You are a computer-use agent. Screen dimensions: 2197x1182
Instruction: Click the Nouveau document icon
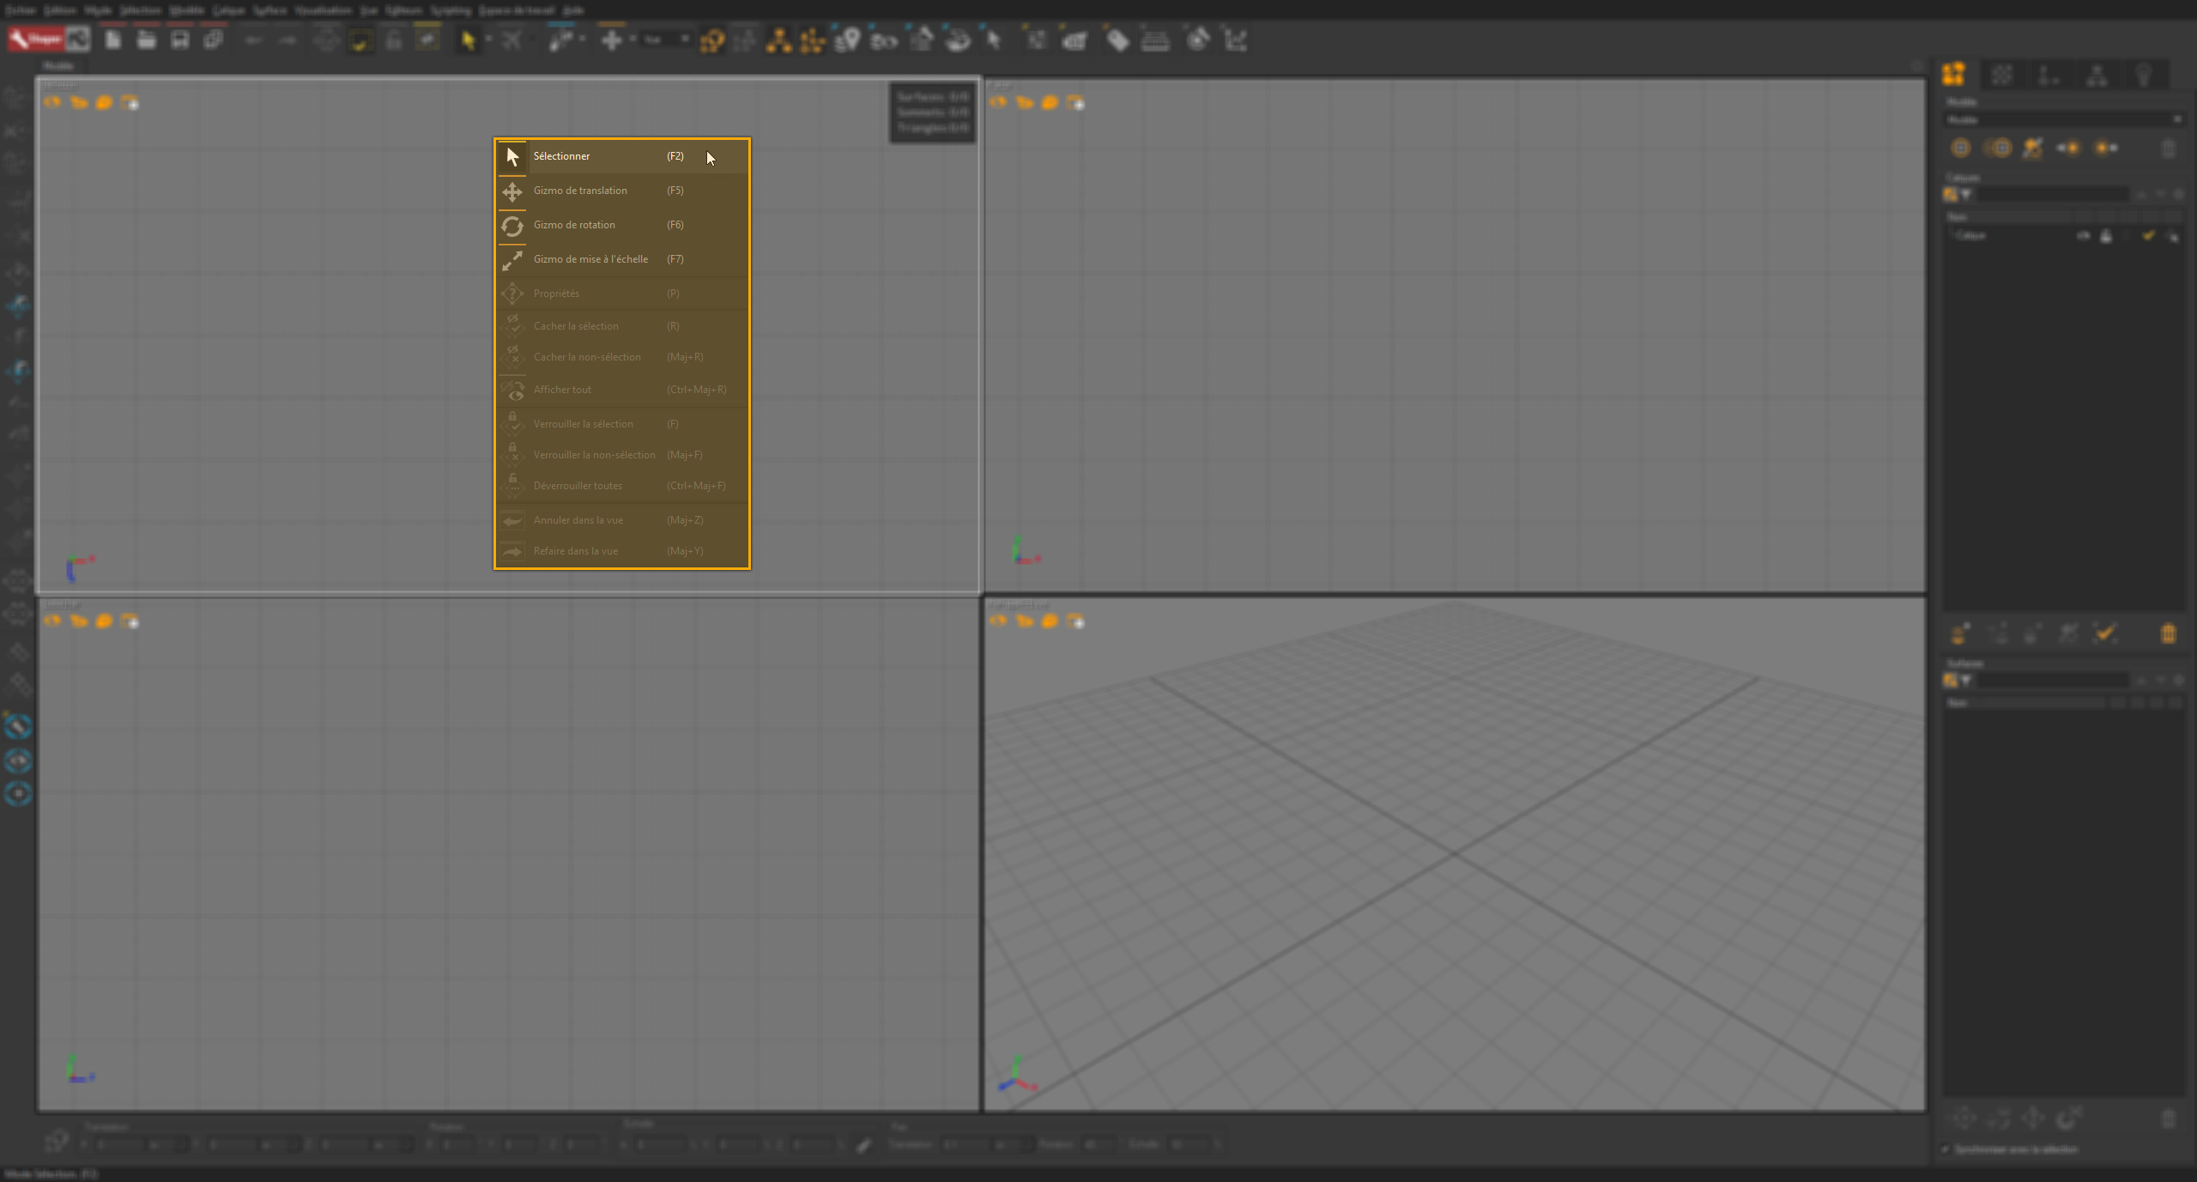[x=113, y=39]
